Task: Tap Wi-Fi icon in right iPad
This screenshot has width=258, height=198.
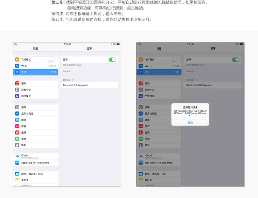Action: (x=140, y=66)
